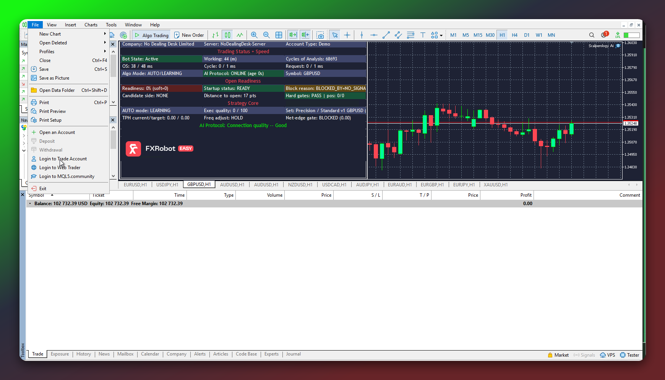Select the Candlestick chart icon

[227, 35]
